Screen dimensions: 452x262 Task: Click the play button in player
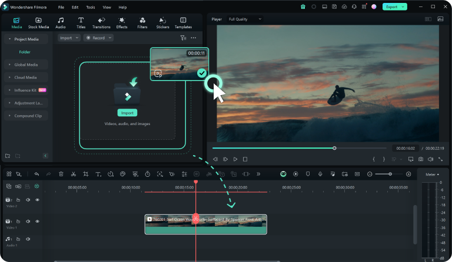(235, 159)
